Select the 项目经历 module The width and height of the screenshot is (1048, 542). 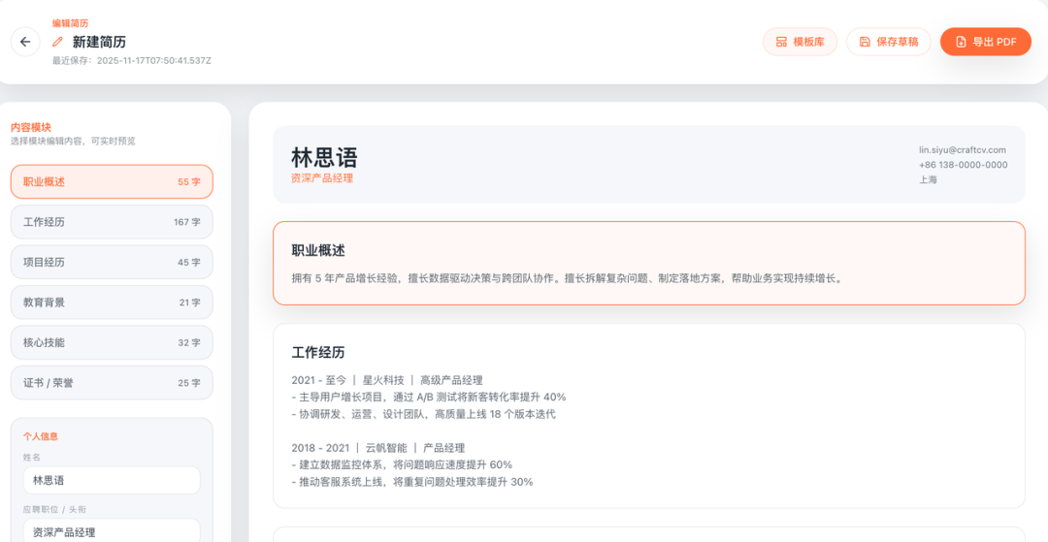coord(112,263)
